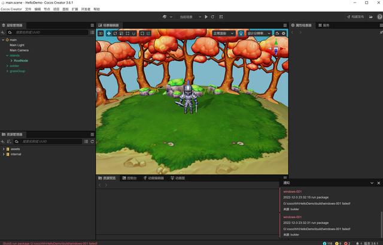The width and height of the screenshot is (383, 245).
Task: Click the red error count icon
Action: tap(346, 243)
